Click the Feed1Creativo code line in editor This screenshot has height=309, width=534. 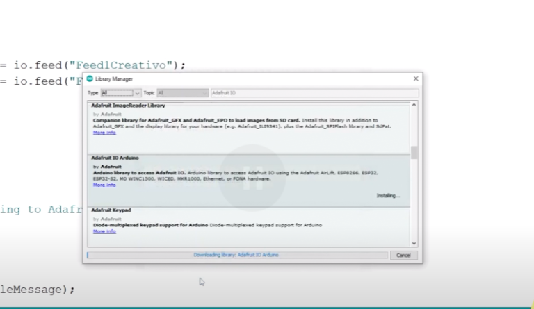pos(97,65)
